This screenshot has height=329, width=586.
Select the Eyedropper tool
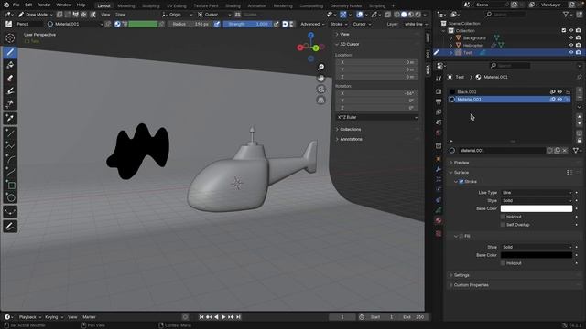[10, 118]
